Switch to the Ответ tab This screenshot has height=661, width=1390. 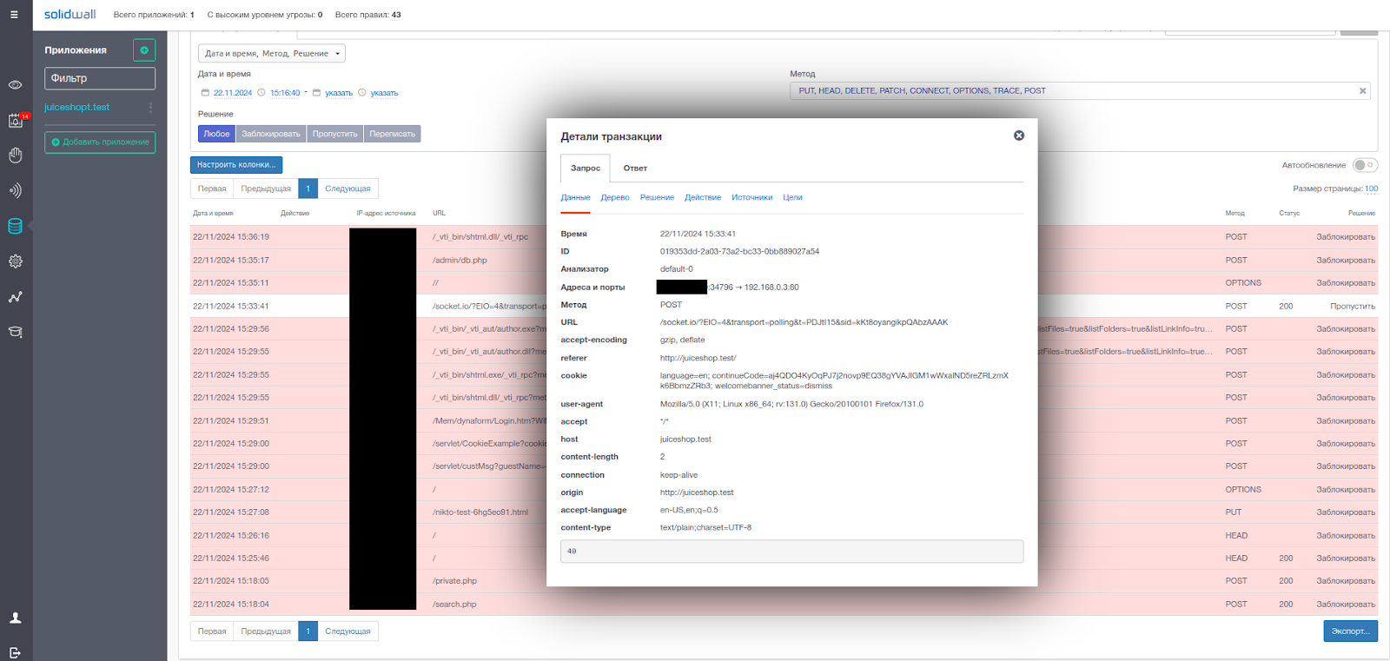(635, 168)
